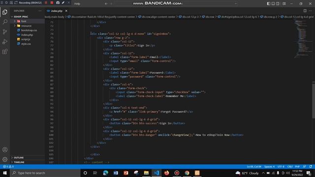Expand the Outline section
315x177 pixels.
[28, 157]
